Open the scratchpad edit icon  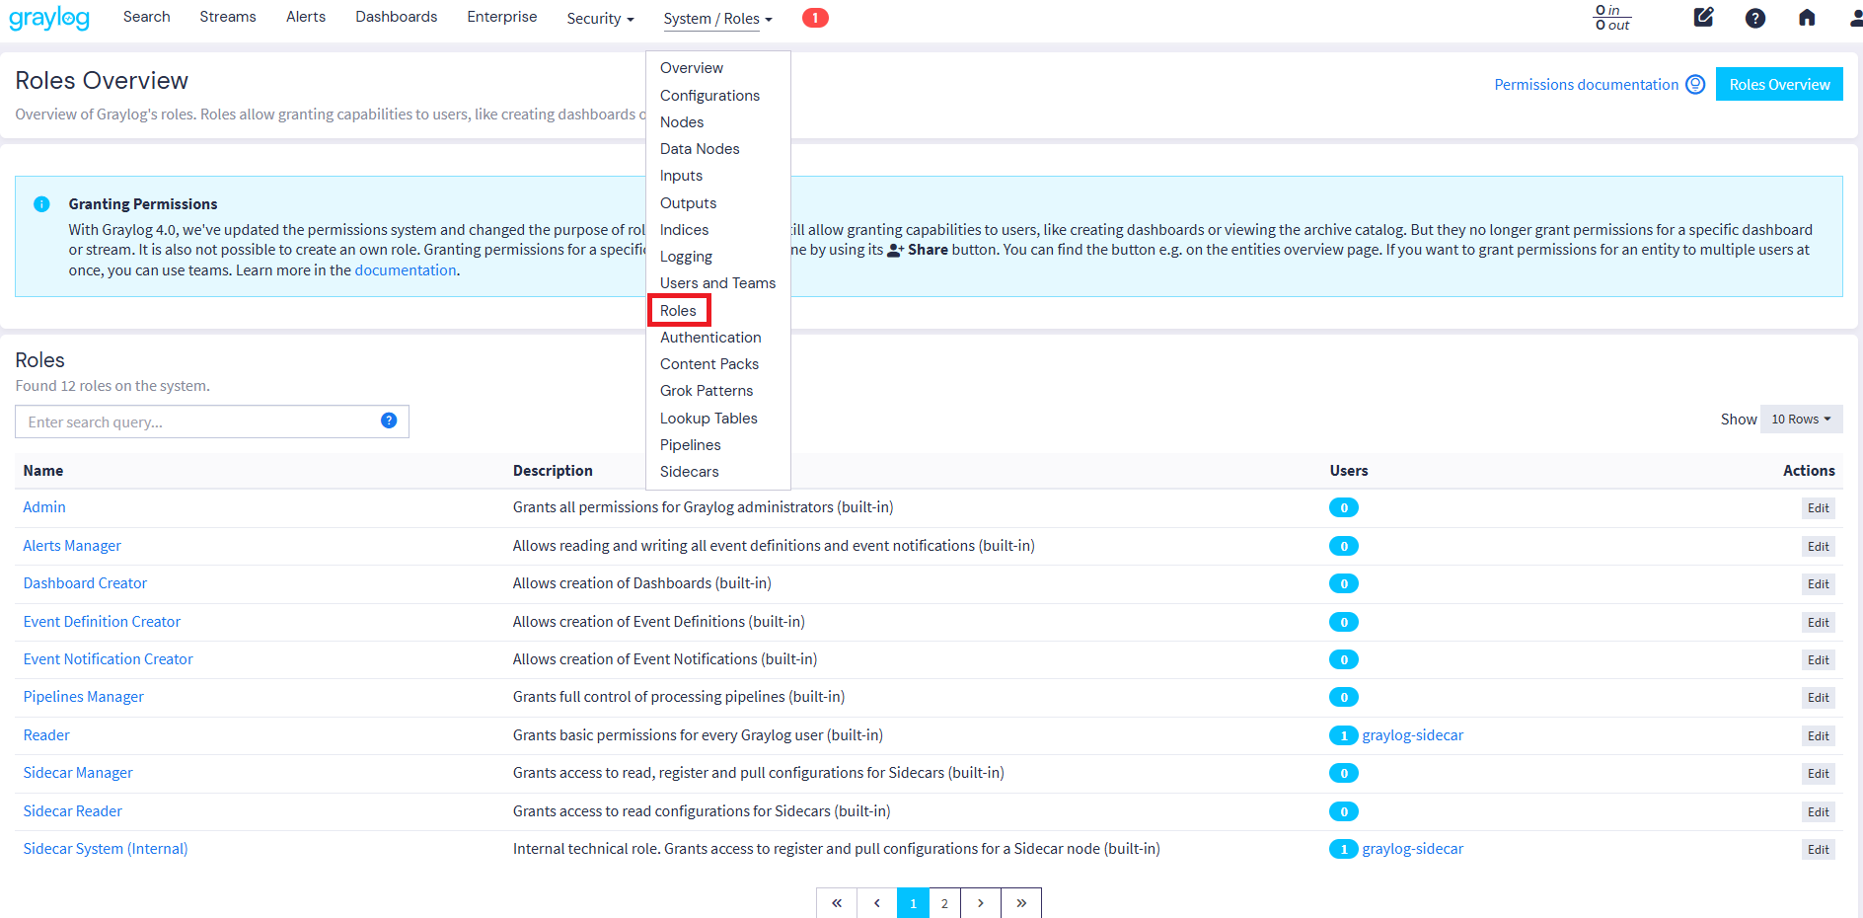pos(1703,18)
